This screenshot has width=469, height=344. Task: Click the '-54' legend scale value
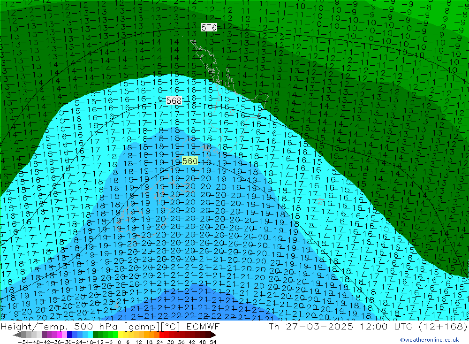pyautogui.click(x=23, y=342)
